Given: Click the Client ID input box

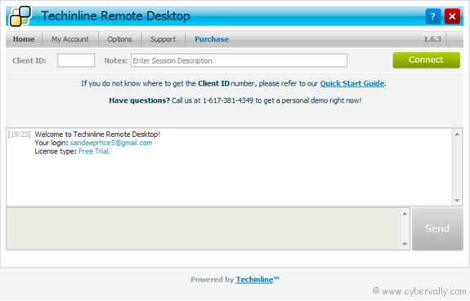Looking at the screenshot, I should click(76, 60).
